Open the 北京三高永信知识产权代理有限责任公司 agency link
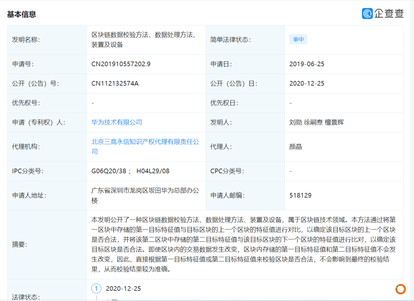 pyautogui.click(x=145, y=147)
